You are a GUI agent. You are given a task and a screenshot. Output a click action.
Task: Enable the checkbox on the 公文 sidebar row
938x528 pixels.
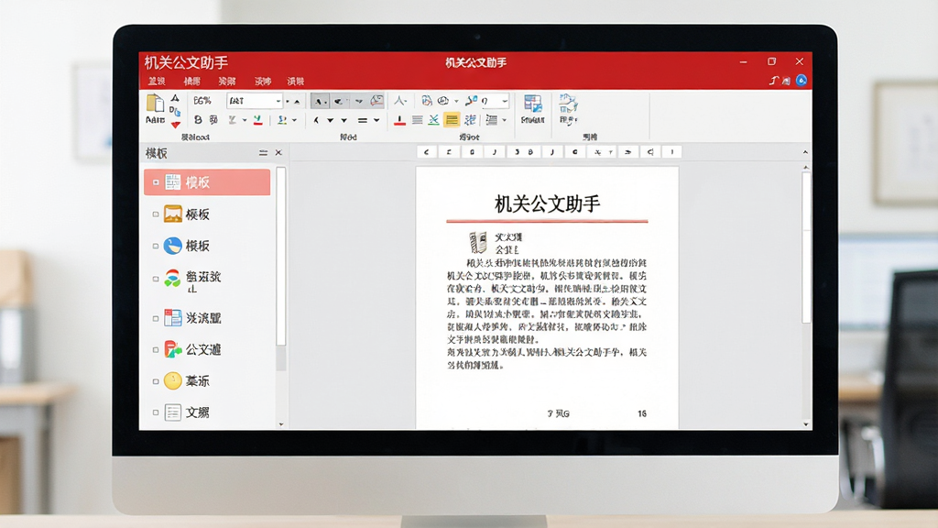coord(156,349)
